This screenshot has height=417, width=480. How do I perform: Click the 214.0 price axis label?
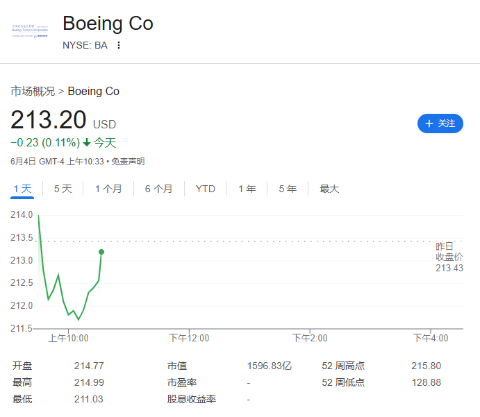tap(22, 215)
